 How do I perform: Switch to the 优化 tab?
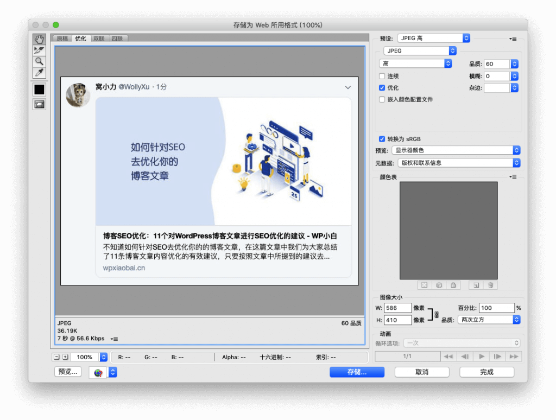click(80, 39)
